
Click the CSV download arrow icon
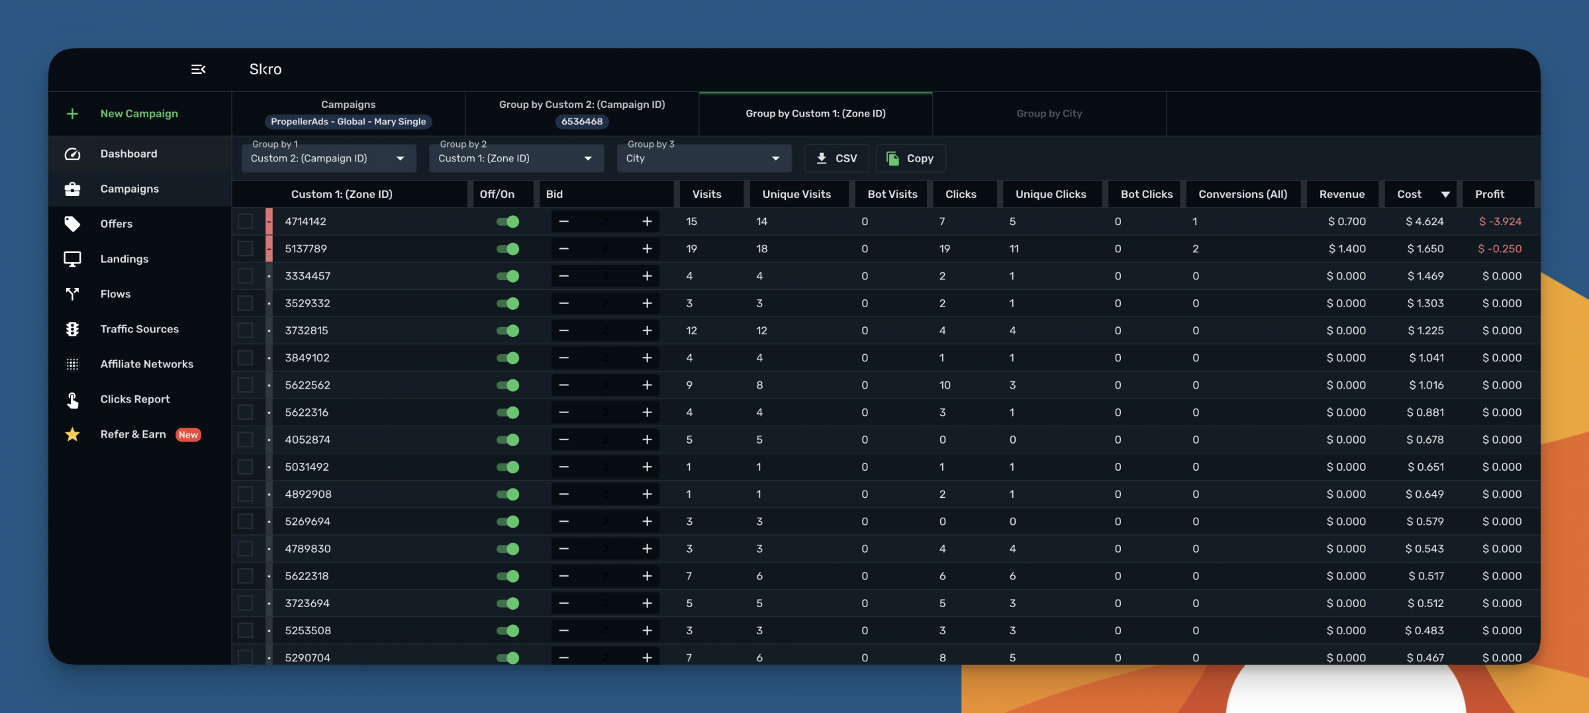pos(822,158)
